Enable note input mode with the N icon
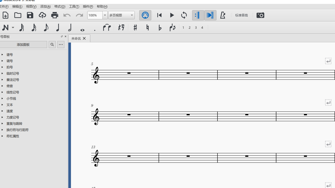Viewport: 335px width, 188px height. coord(6,27)
